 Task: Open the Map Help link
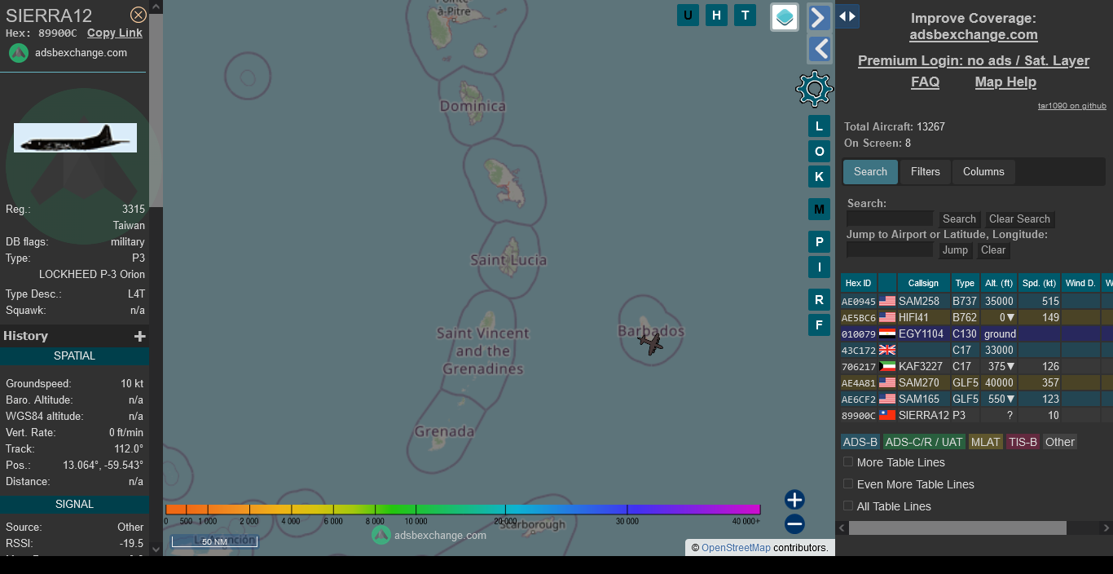point(1005,82)
